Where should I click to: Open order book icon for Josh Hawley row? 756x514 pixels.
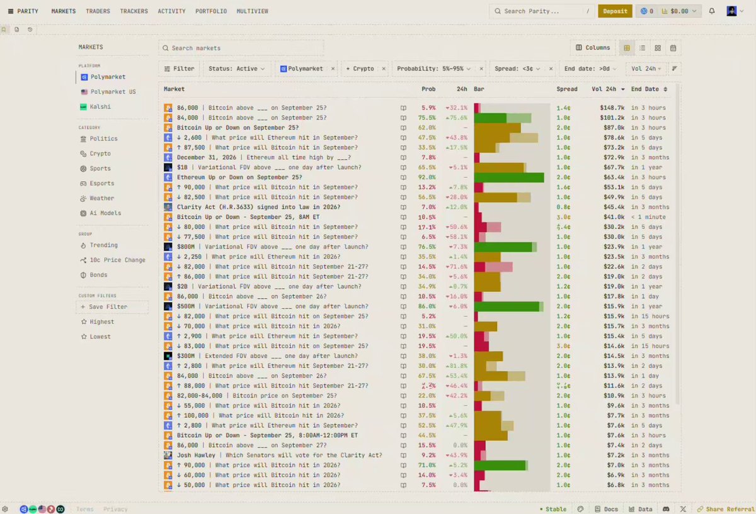pyautogui.click(x=404, y=455)
